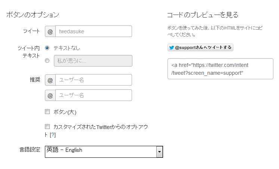The image size is (279, 169).
Task: Click the 推奨 label
Action: point(35,80)
